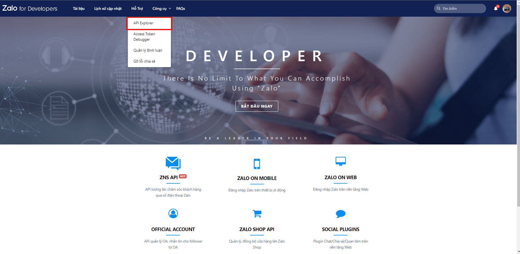Open the ZNS API heading link

coord(169,178)
